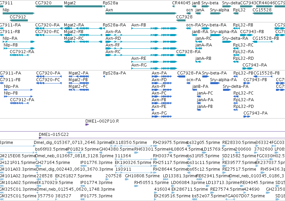The width and height of the screenshot is (285, 201).
Task: Select EST Dmel_dig_002443_0610_3670.3prime
Action: [75, 169]
